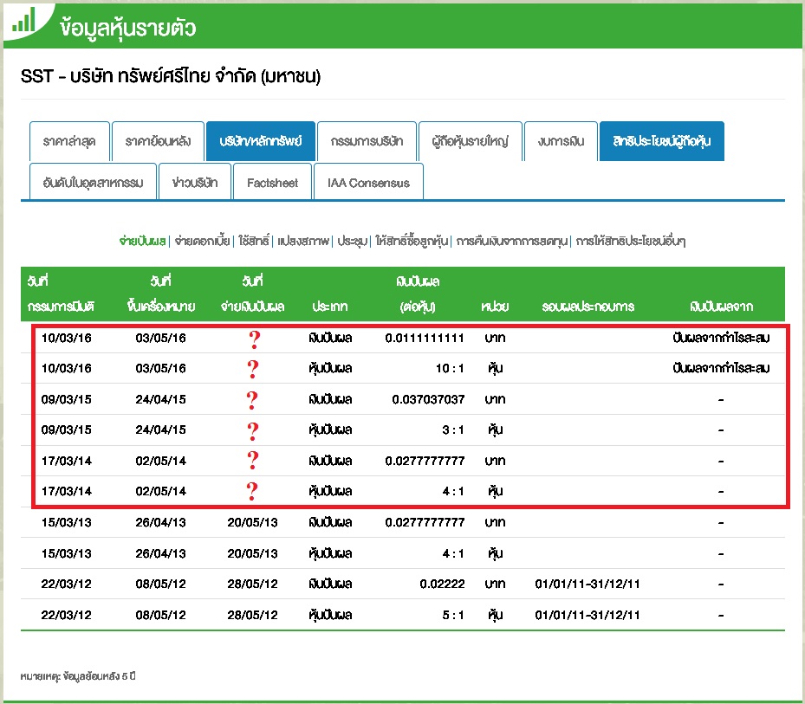Click เงินปันผล type in the 0.037037037 row
This screenshot has height=704, width=805.
[330, 399]
